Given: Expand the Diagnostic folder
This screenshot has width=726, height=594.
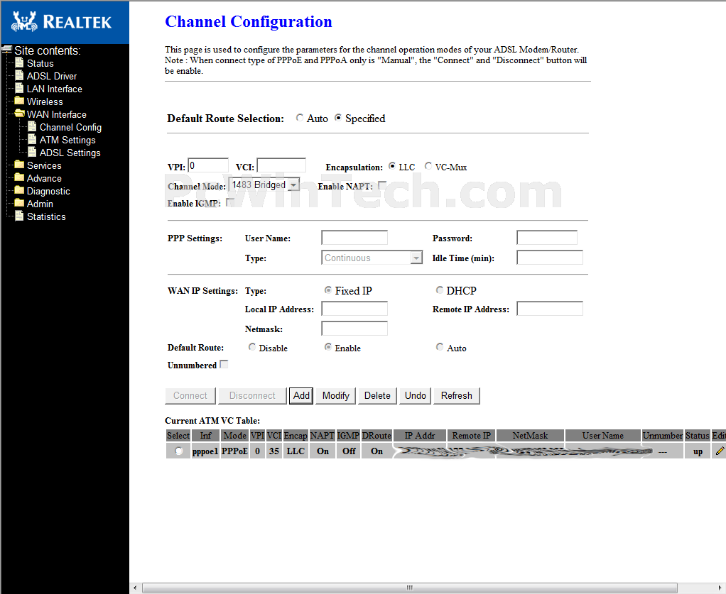Looking at the screenshot, I should tap(48, 191).
